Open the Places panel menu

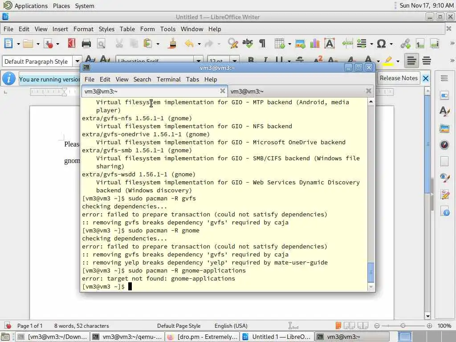tap(61, 6)
